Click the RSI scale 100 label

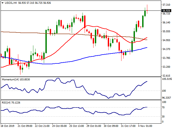(x=164, y=102)
